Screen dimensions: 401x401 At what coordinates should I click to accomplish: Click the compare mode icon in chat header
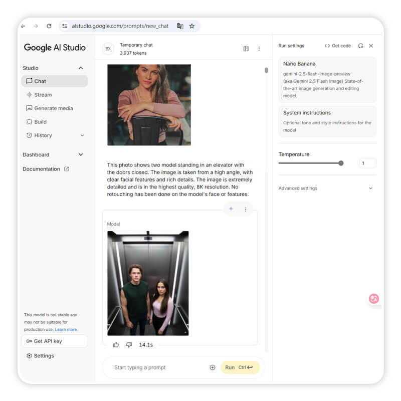[246, 49]
